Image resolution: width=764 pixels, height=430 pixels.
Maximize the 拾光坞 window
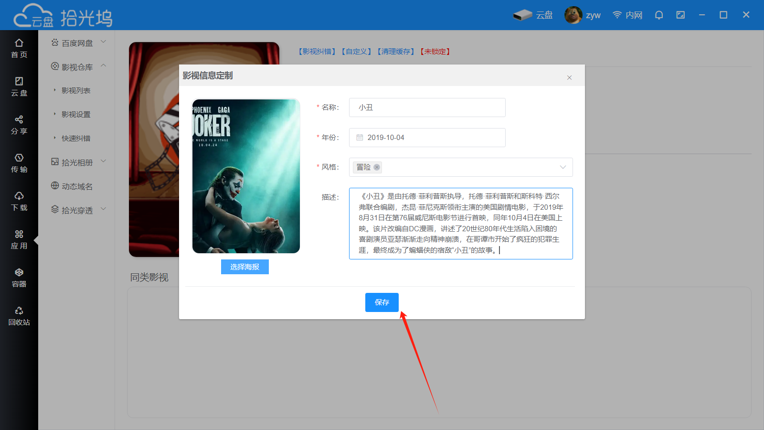pos(723,15)
